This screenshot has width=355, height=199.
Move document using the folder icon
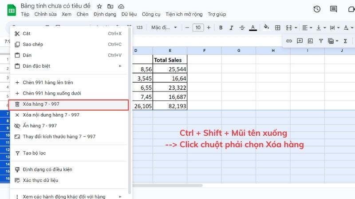pos(110,6)
